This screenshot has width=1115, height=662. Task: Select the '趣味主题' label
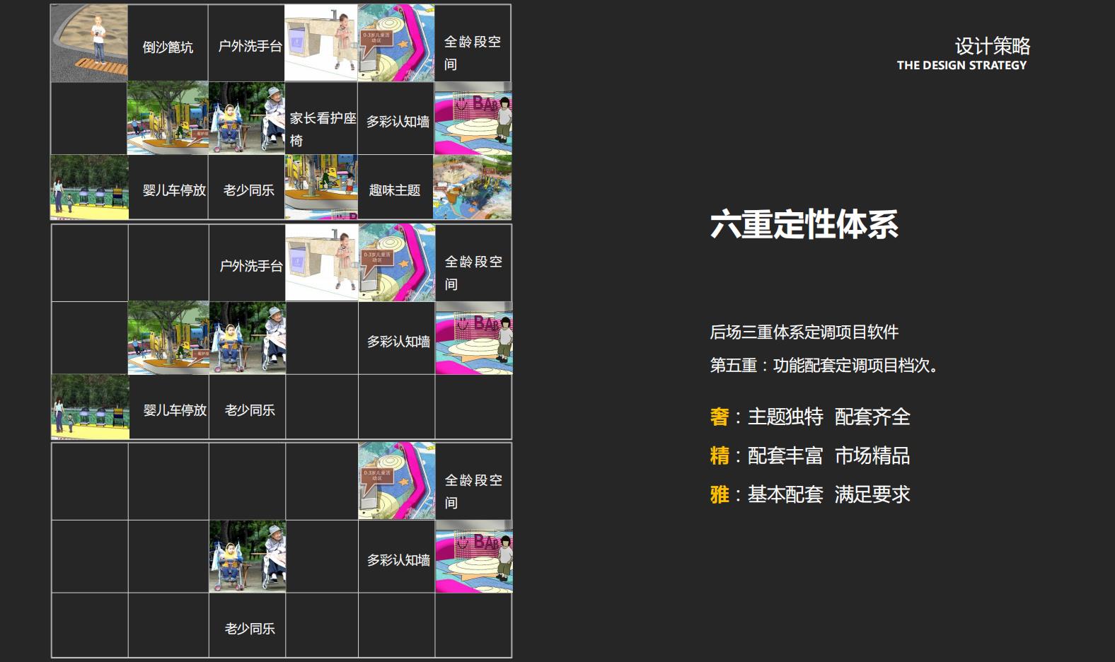tap(395, 190)
